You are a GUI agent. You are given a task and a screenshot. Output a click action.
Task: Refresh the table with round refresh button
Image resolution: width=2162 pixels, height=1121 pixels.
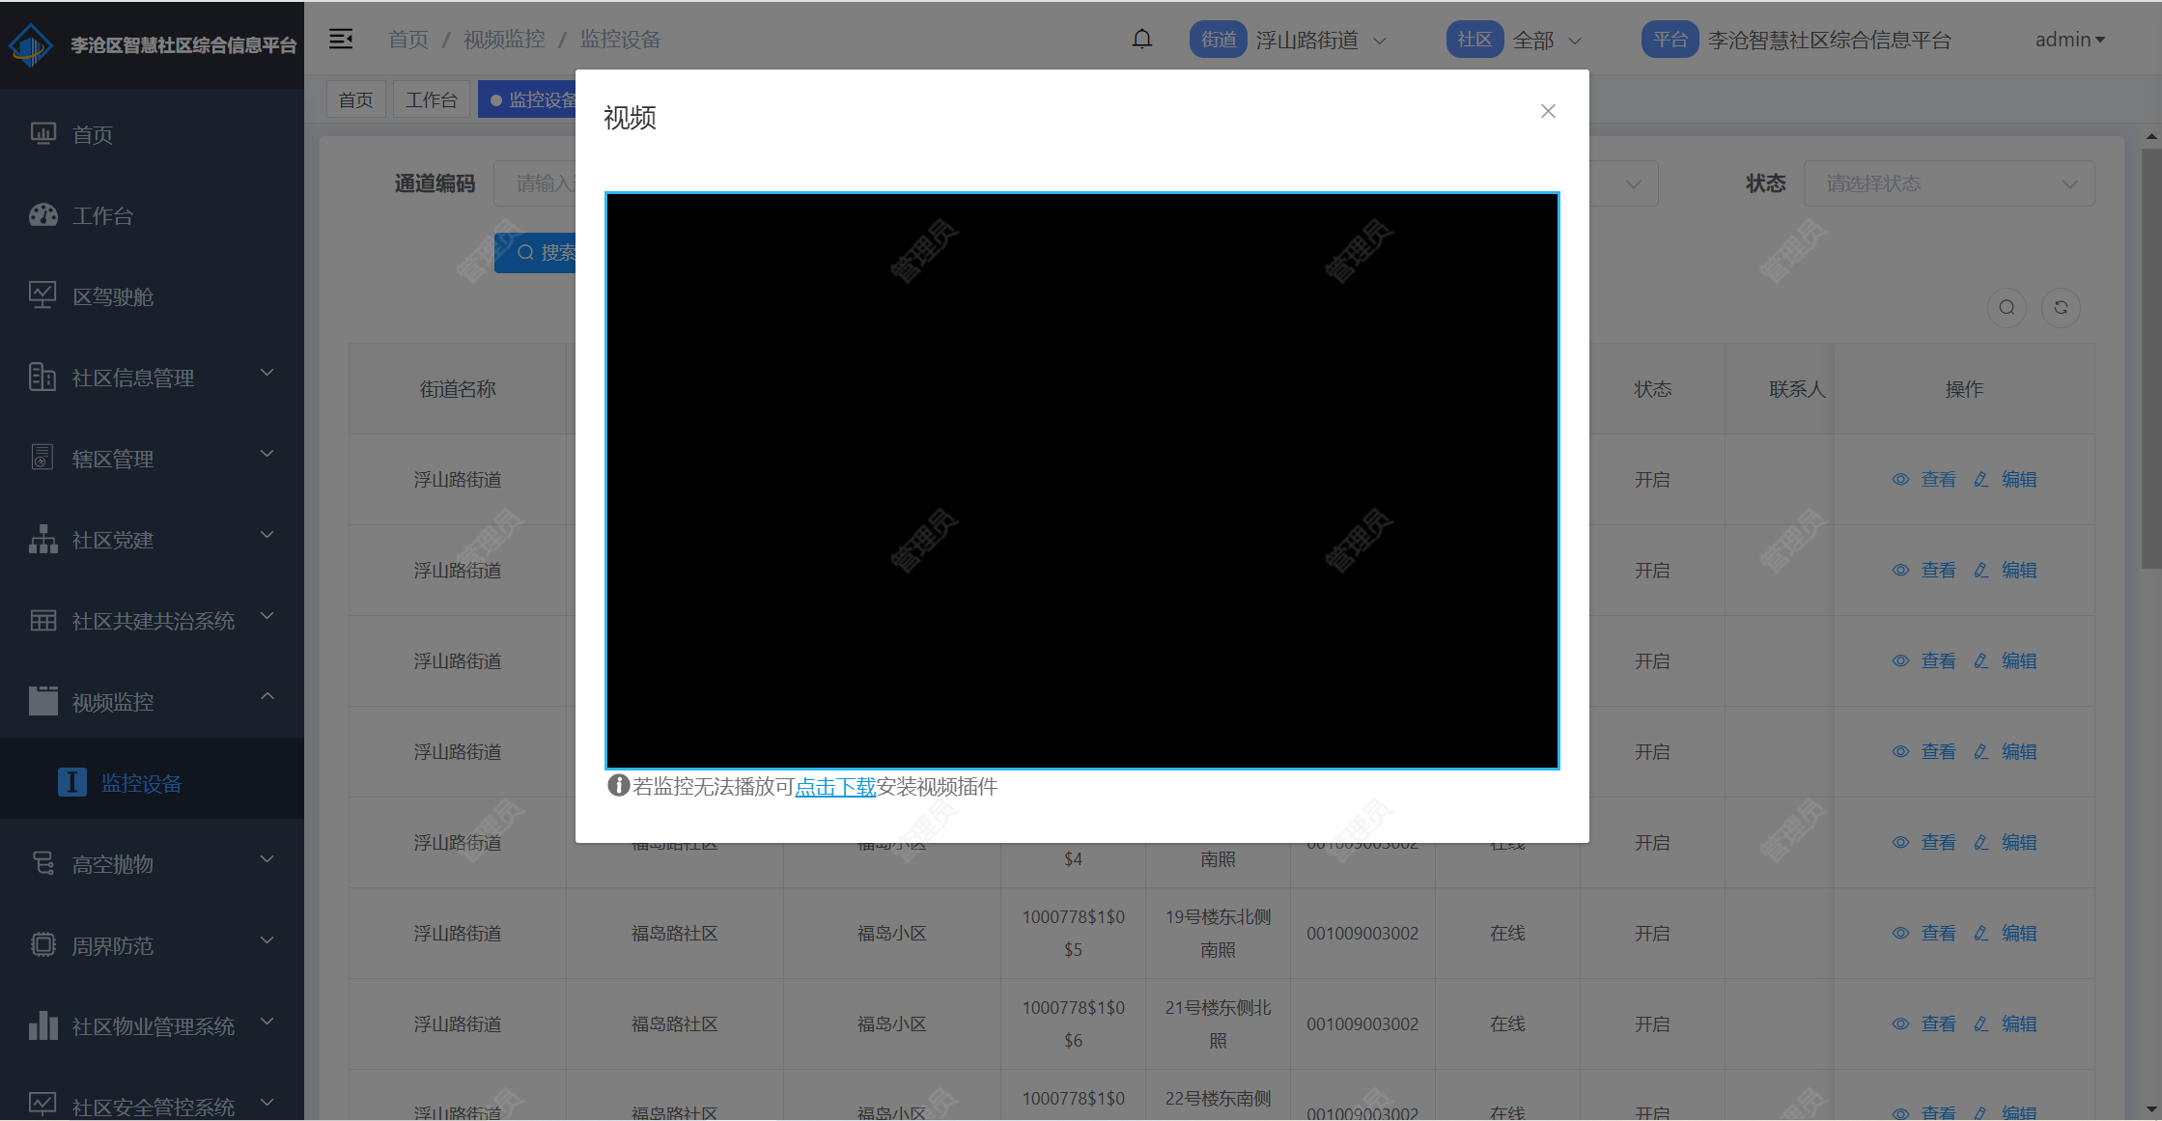[2061, 308]
